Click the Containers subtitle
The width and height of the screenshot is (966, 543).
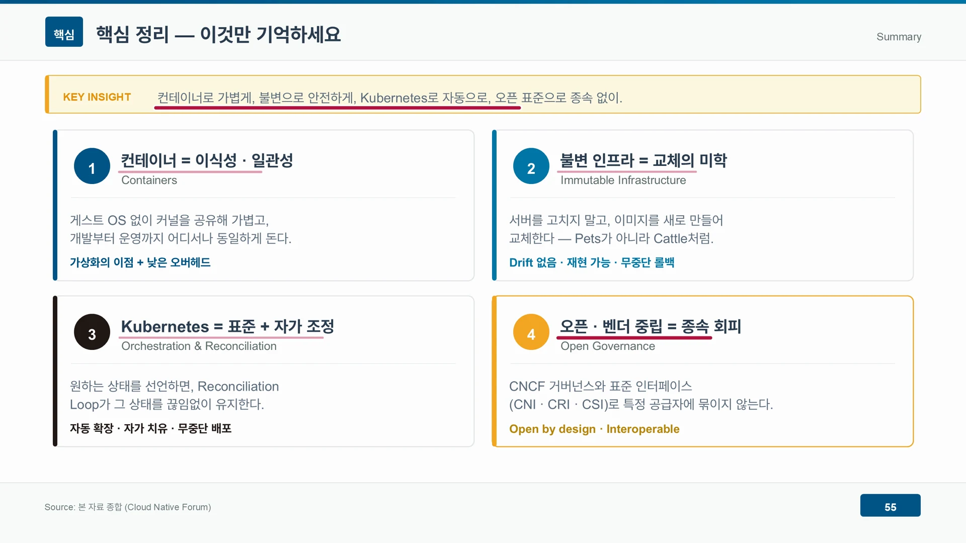(x=149, y=180)
